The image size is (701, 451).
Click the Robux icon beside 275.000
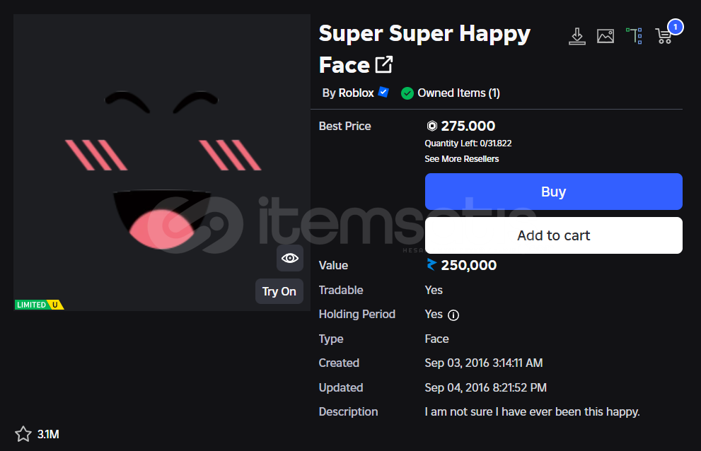pyautogui.click(x=431, y=126)
